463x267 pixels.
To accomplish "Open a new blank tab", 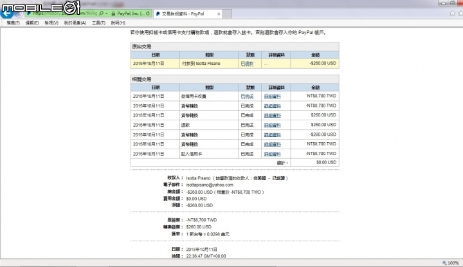I will (x=227, y=14).
